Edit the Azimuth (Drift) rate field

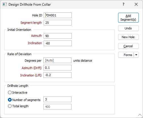[57, 68]
